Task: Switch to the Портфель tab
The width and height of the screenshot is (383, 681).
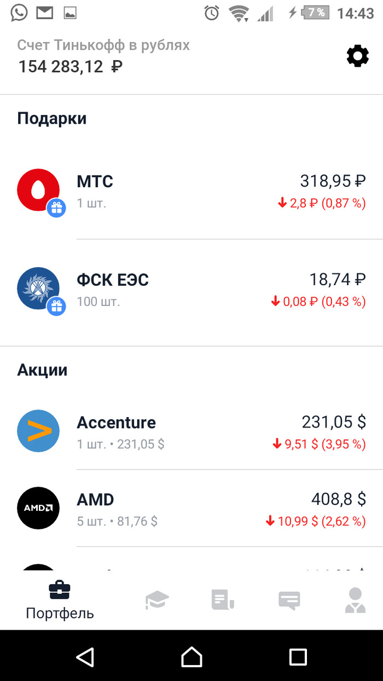Action: coord(60,601)
